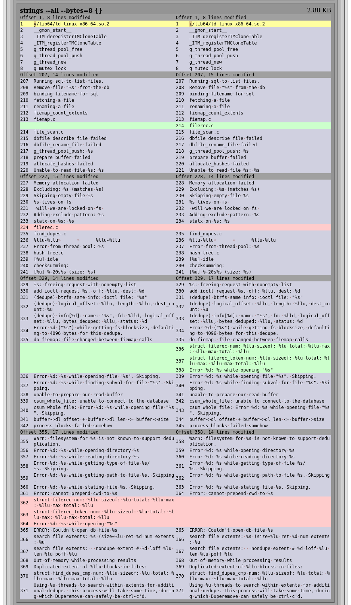Click 'Out of memory while processing results' on right
The height and width of the screenshot is (605, 351).
(240, 560)
